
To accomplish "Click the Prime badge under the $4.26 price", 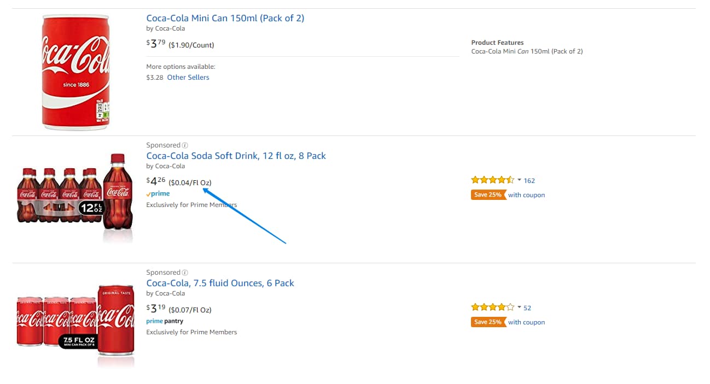I will click(158, 194).
